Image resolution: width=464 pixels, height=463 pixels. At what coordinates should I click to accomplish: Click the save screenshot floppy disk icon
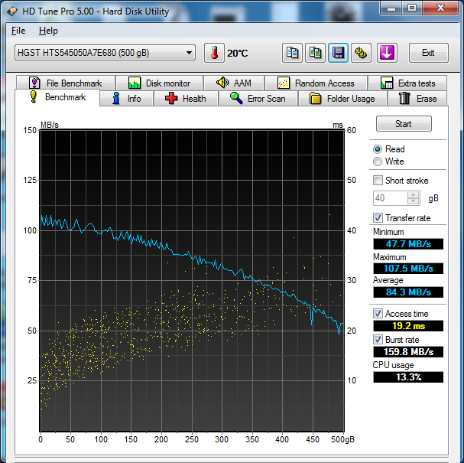[338, 53]
